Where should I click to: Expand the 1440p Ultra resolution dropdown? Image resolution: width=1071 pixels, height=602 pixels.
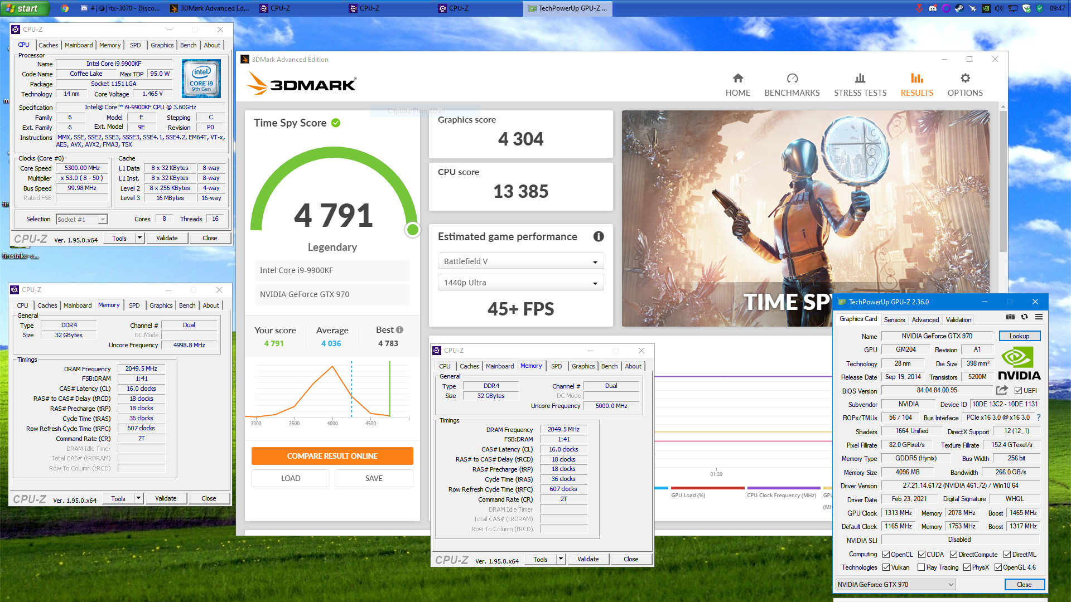(x=520, y=283)
